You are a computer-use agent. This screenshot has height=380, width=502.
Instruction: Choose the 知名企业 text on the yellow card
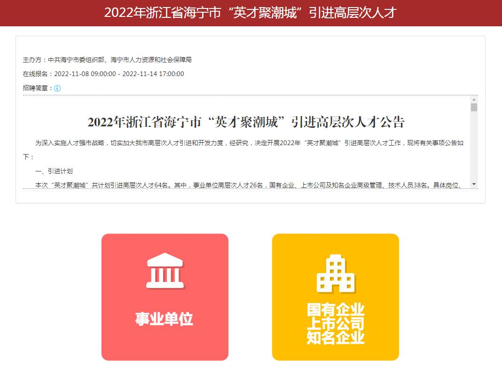(335, 337)
